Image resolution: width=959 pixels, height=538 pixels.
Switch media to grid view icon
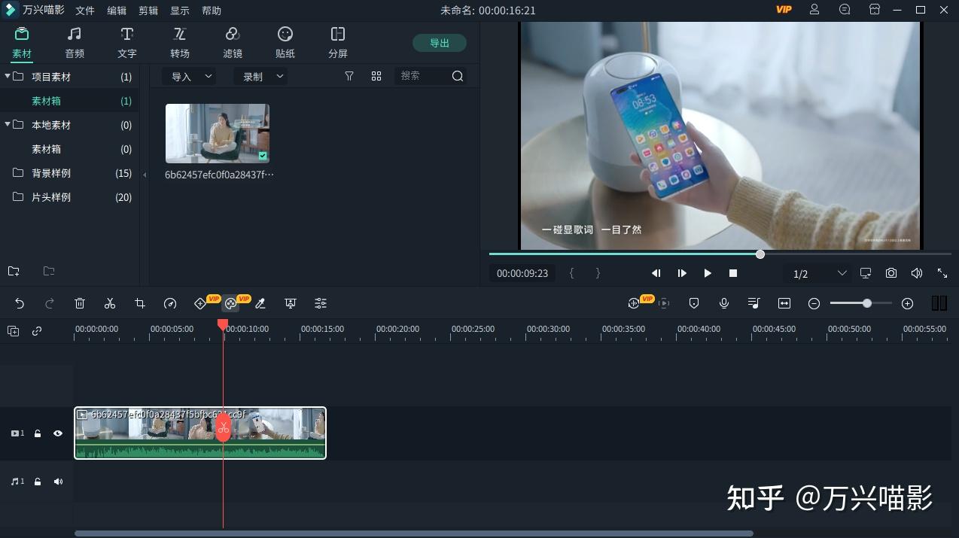(376, 76)
